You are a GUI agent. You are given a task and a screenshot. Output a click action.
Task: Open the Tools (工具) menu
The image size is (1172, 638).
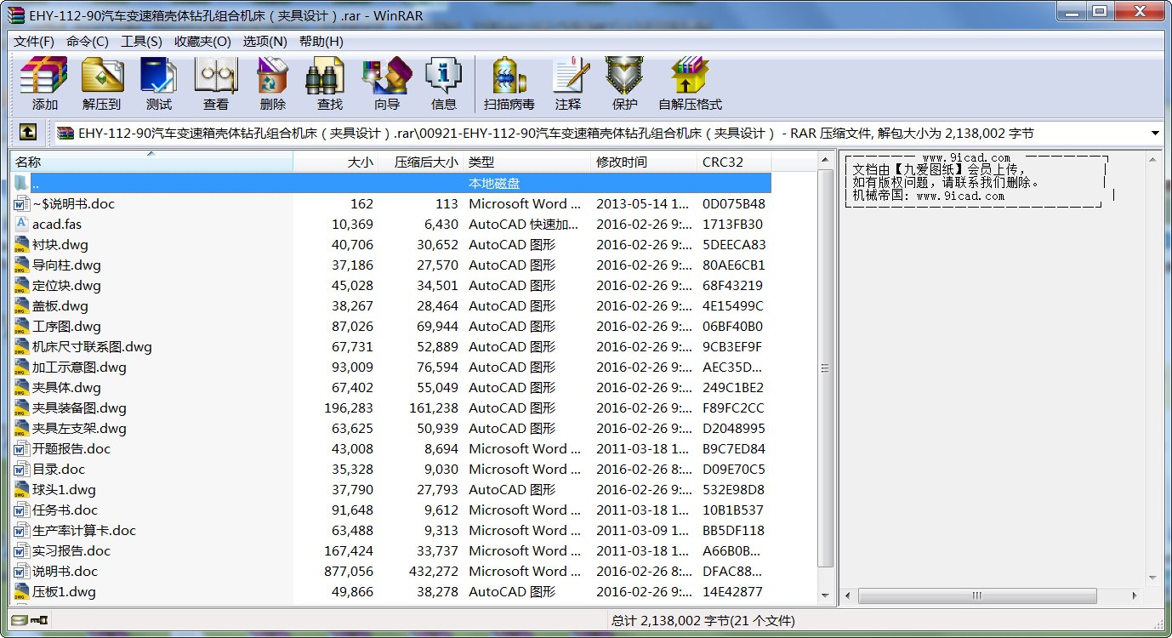pyautogui.click(x=141, y=41)
